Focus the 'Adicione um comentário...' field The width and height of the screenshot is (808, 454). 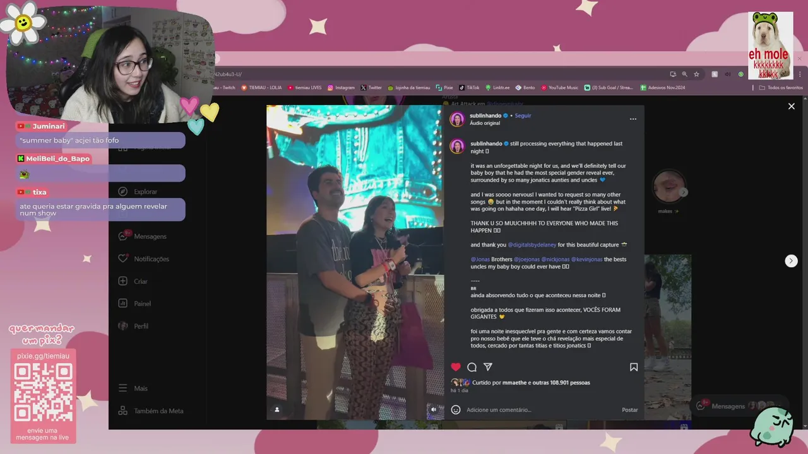(540, 410)
